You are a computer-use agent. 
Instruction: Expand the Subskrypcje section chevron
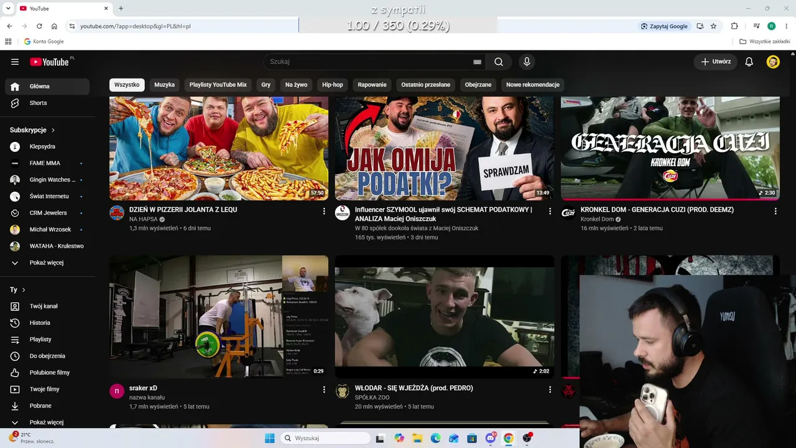pyautogui.click(x=53, y=130)
